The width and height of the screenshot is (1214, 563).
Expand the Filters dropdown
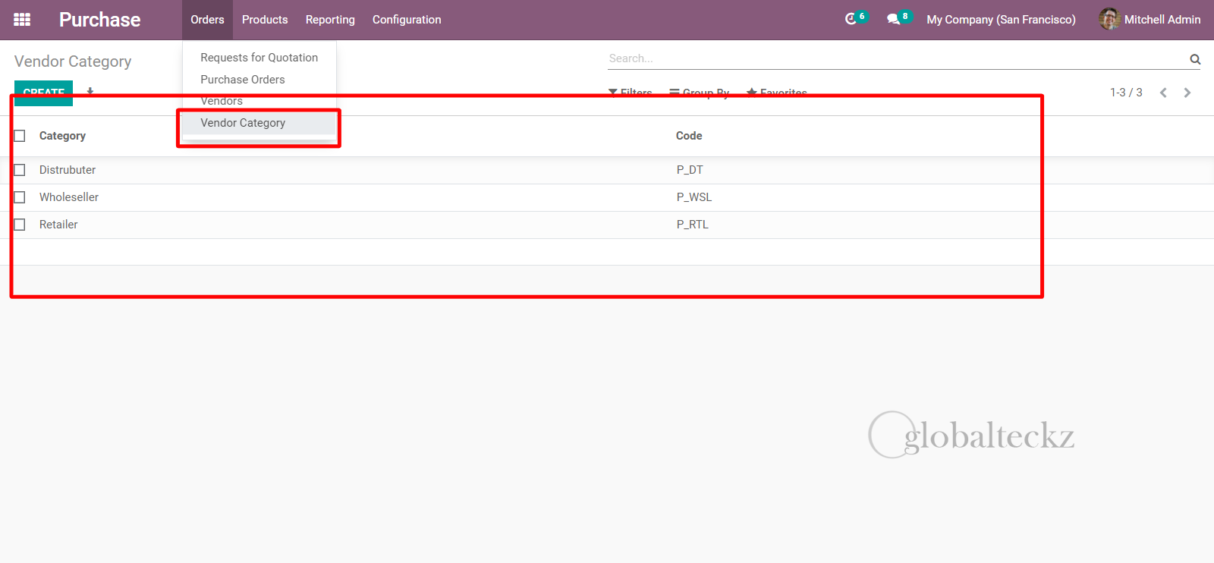tap(631, 93)
